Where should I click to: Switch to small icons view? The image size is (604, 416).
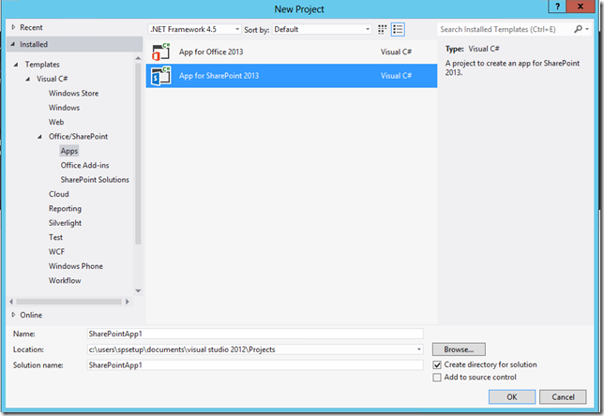coord(382,29)
